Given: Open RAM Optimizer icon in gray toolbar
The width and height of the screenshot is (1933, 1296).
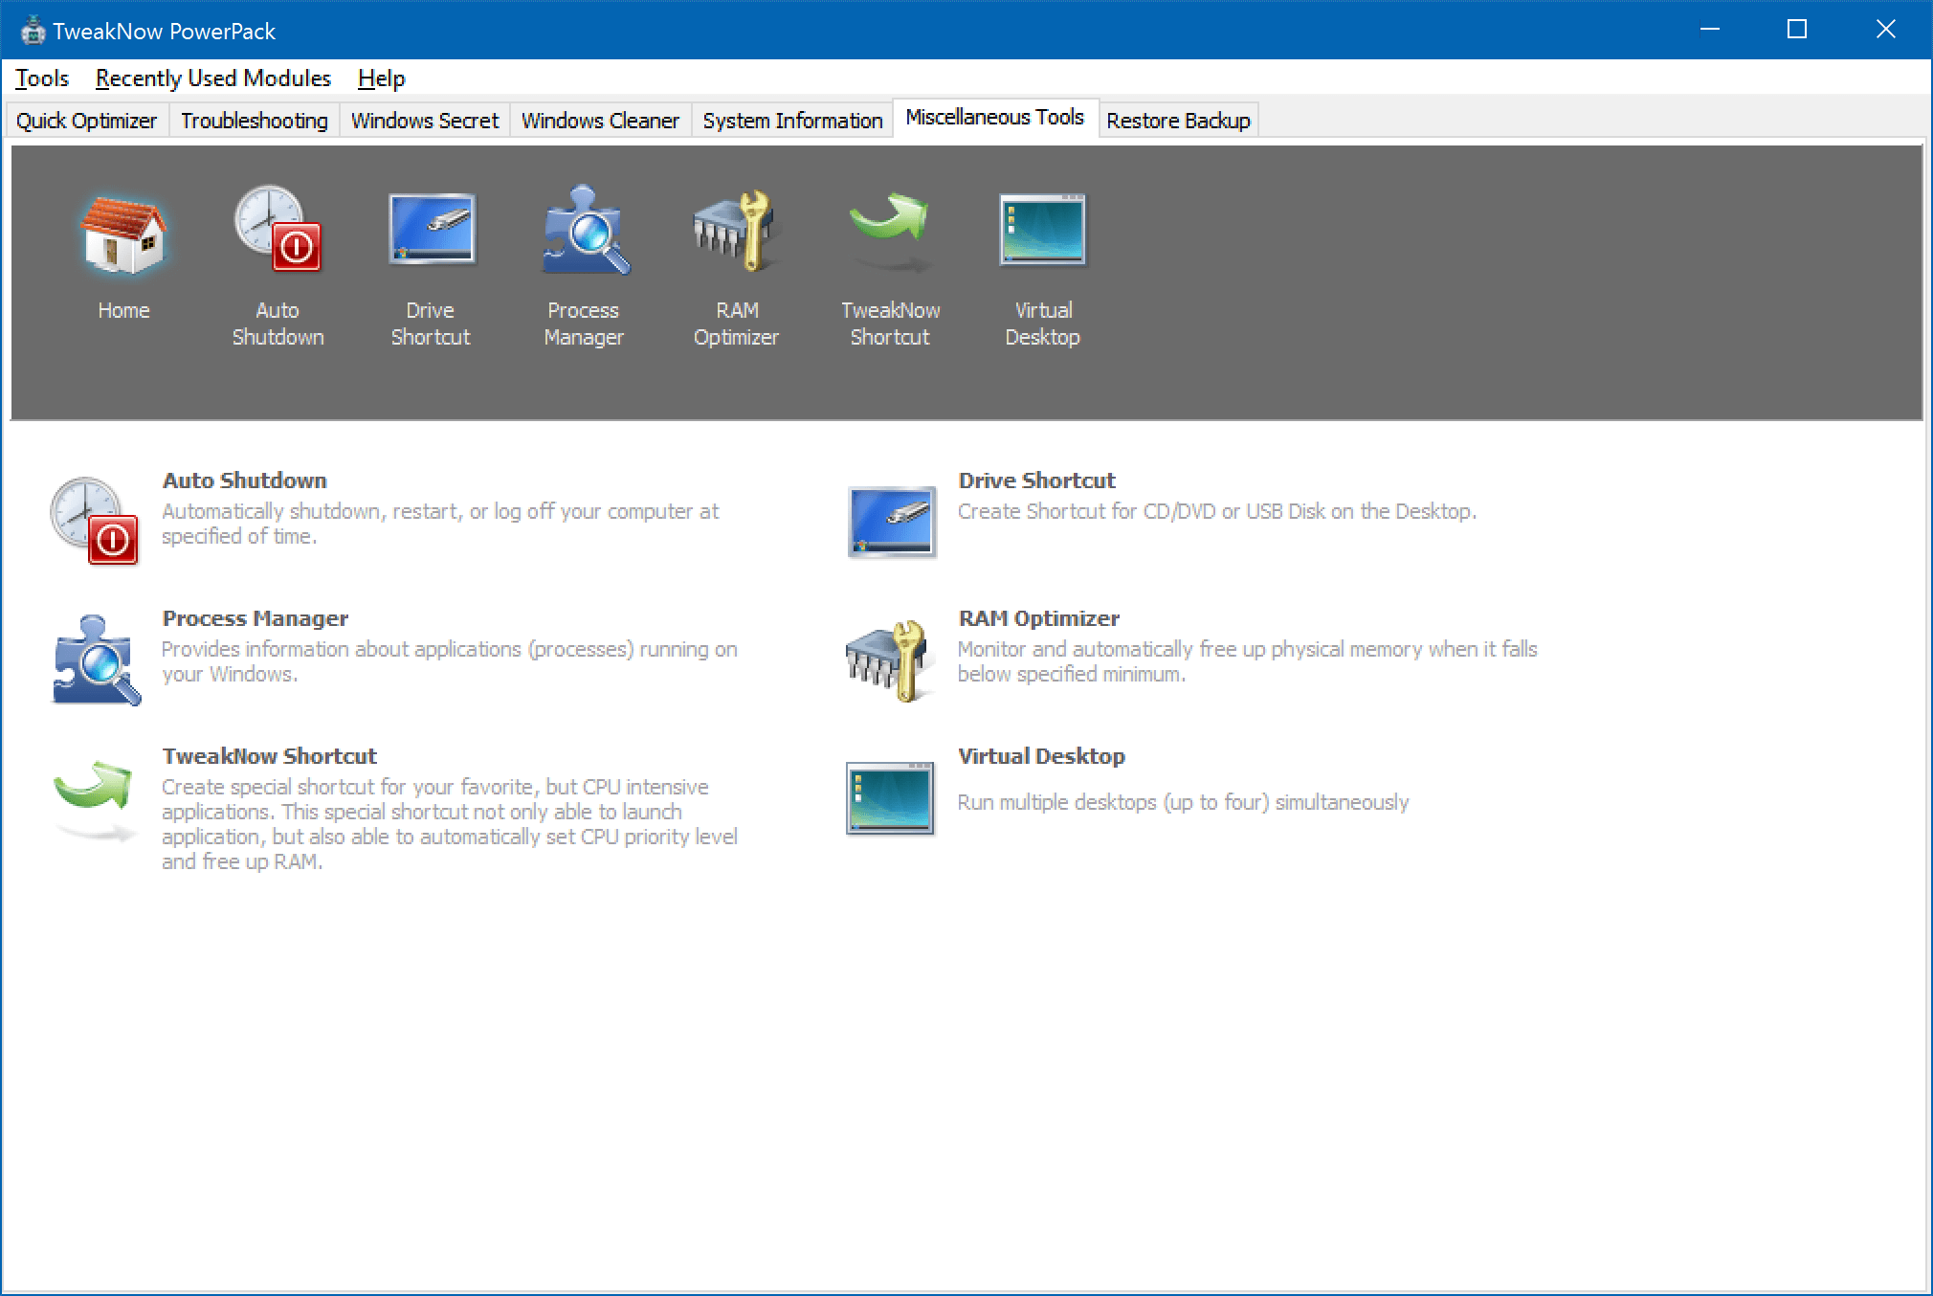Looking at the screenshot, I should point(736,230).
